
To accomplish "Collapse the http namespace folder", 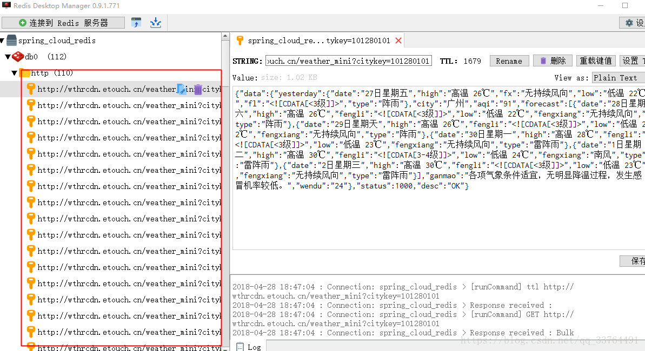I will (15, 73).
